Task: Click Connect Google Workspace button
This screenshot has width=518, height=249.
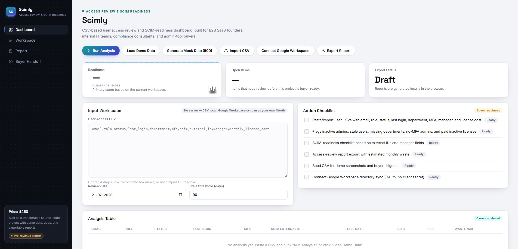Action: click(285, 51)
